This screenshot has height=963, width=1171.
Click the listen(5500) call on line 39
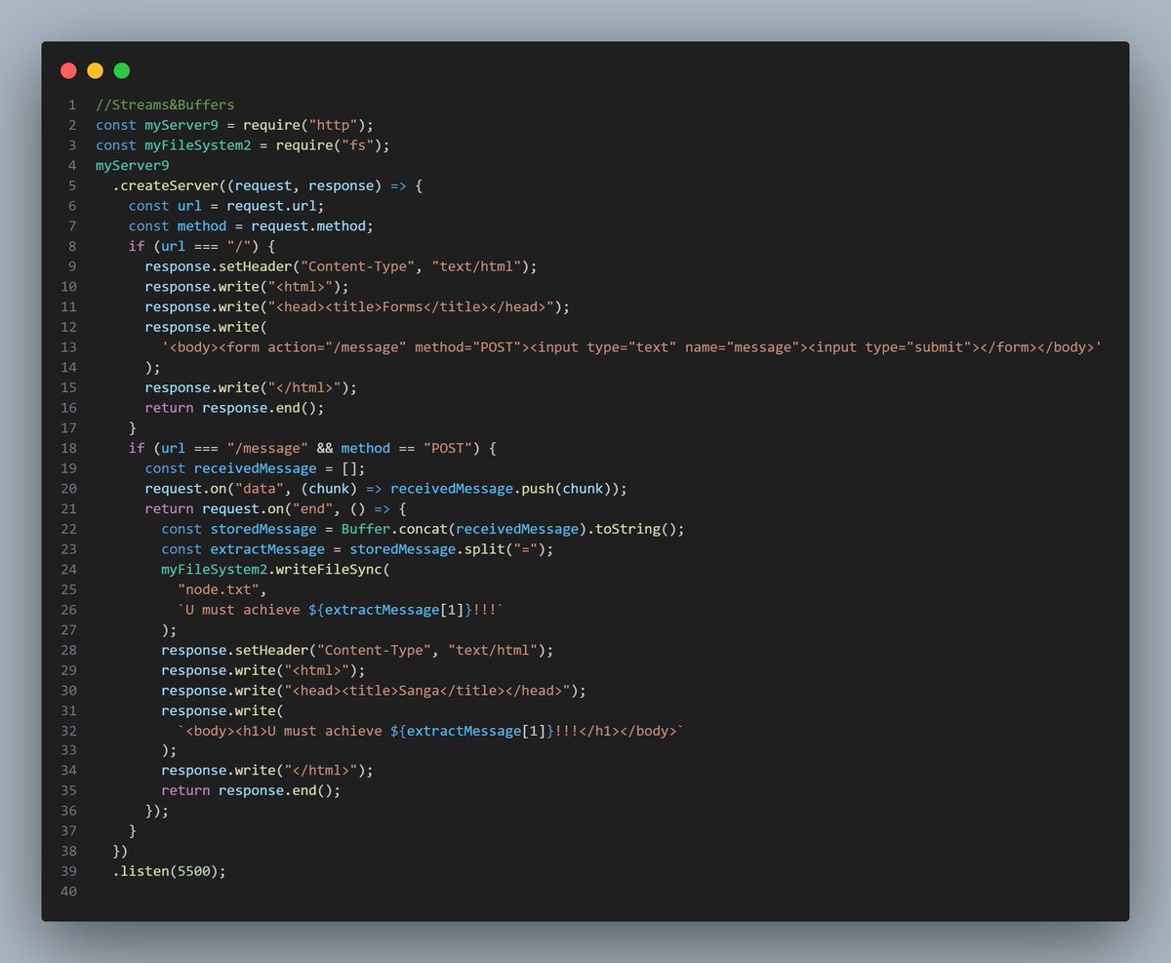point(168,870)
